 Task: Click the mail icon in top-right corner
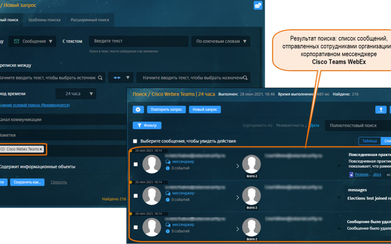(257, 5)
